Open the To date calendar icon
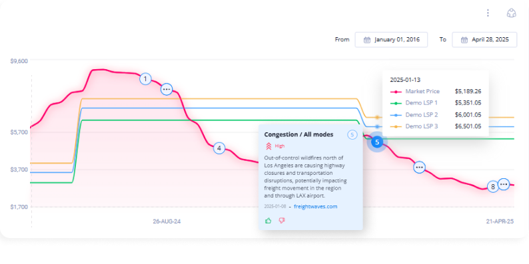This screenshot has height=264, width=529. pyautogui.click(x=464, y=40)
